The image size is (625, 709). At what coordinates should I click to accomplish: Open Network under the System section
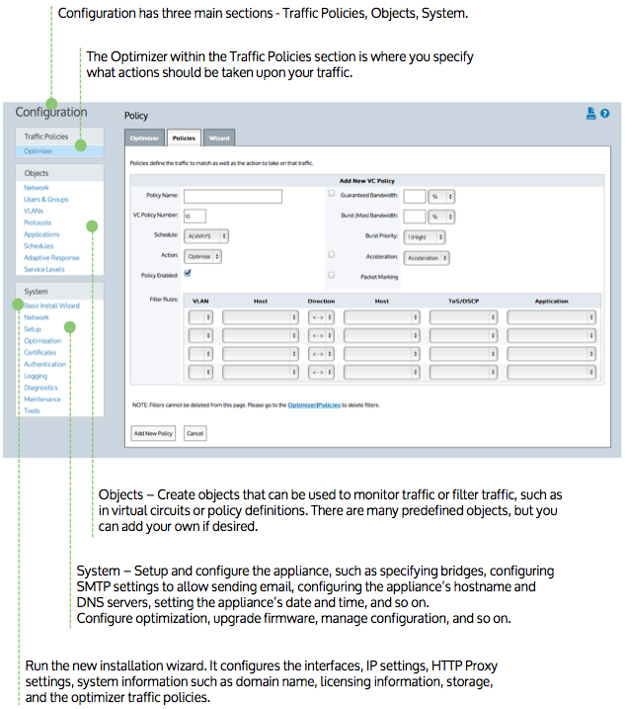click(x=37, y=317)
